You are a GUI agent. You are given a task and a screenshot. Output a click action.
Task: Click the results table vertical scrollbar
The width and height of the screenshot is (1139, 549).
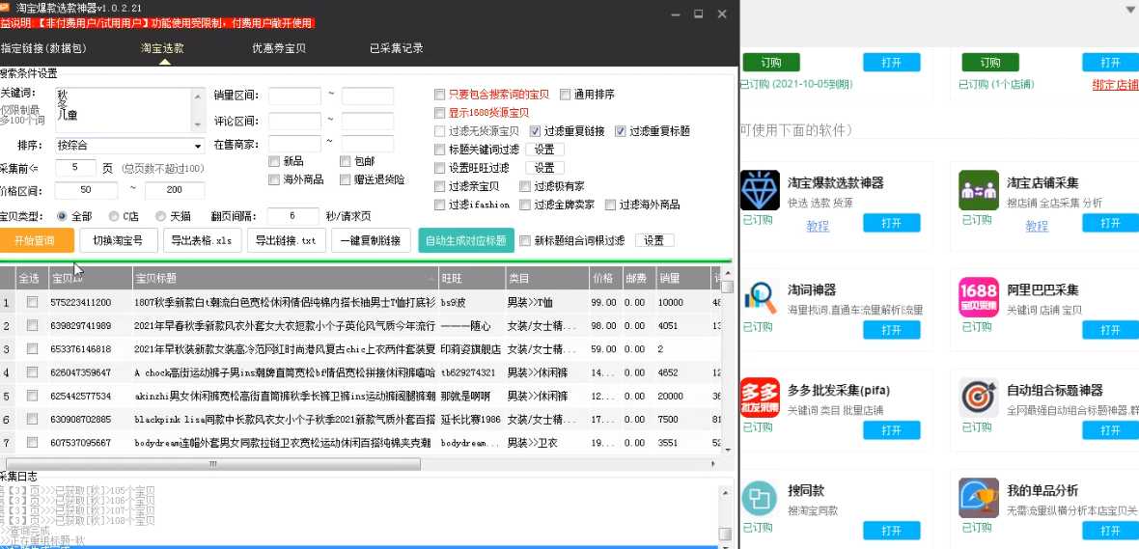coord(727,287)
